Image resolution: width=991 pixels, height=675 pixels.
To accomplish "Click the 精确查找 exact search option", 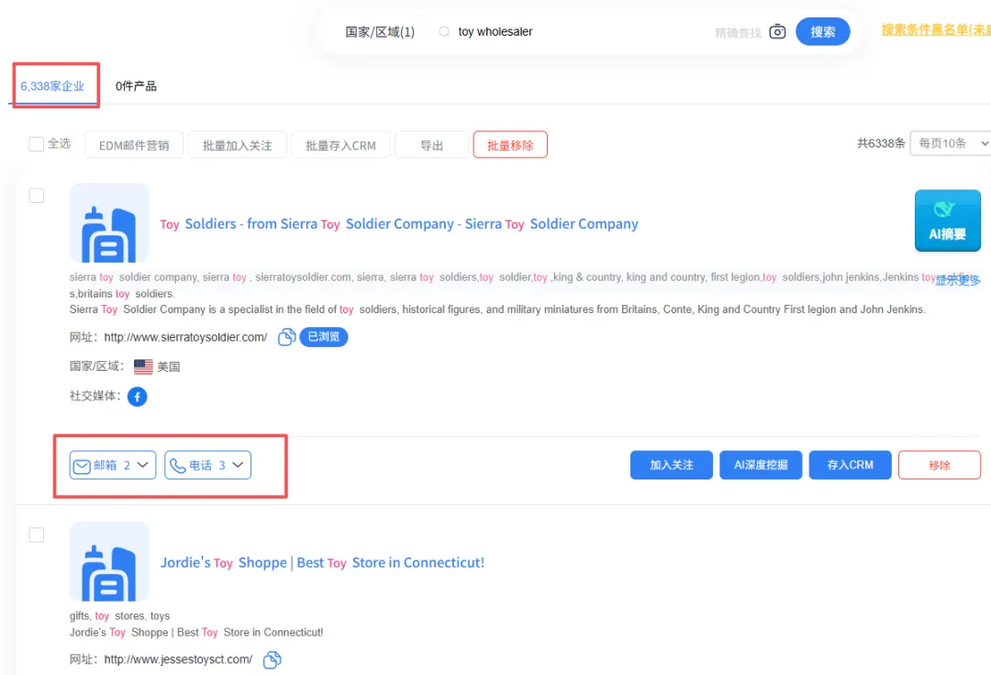I will [x=738, y=33].
